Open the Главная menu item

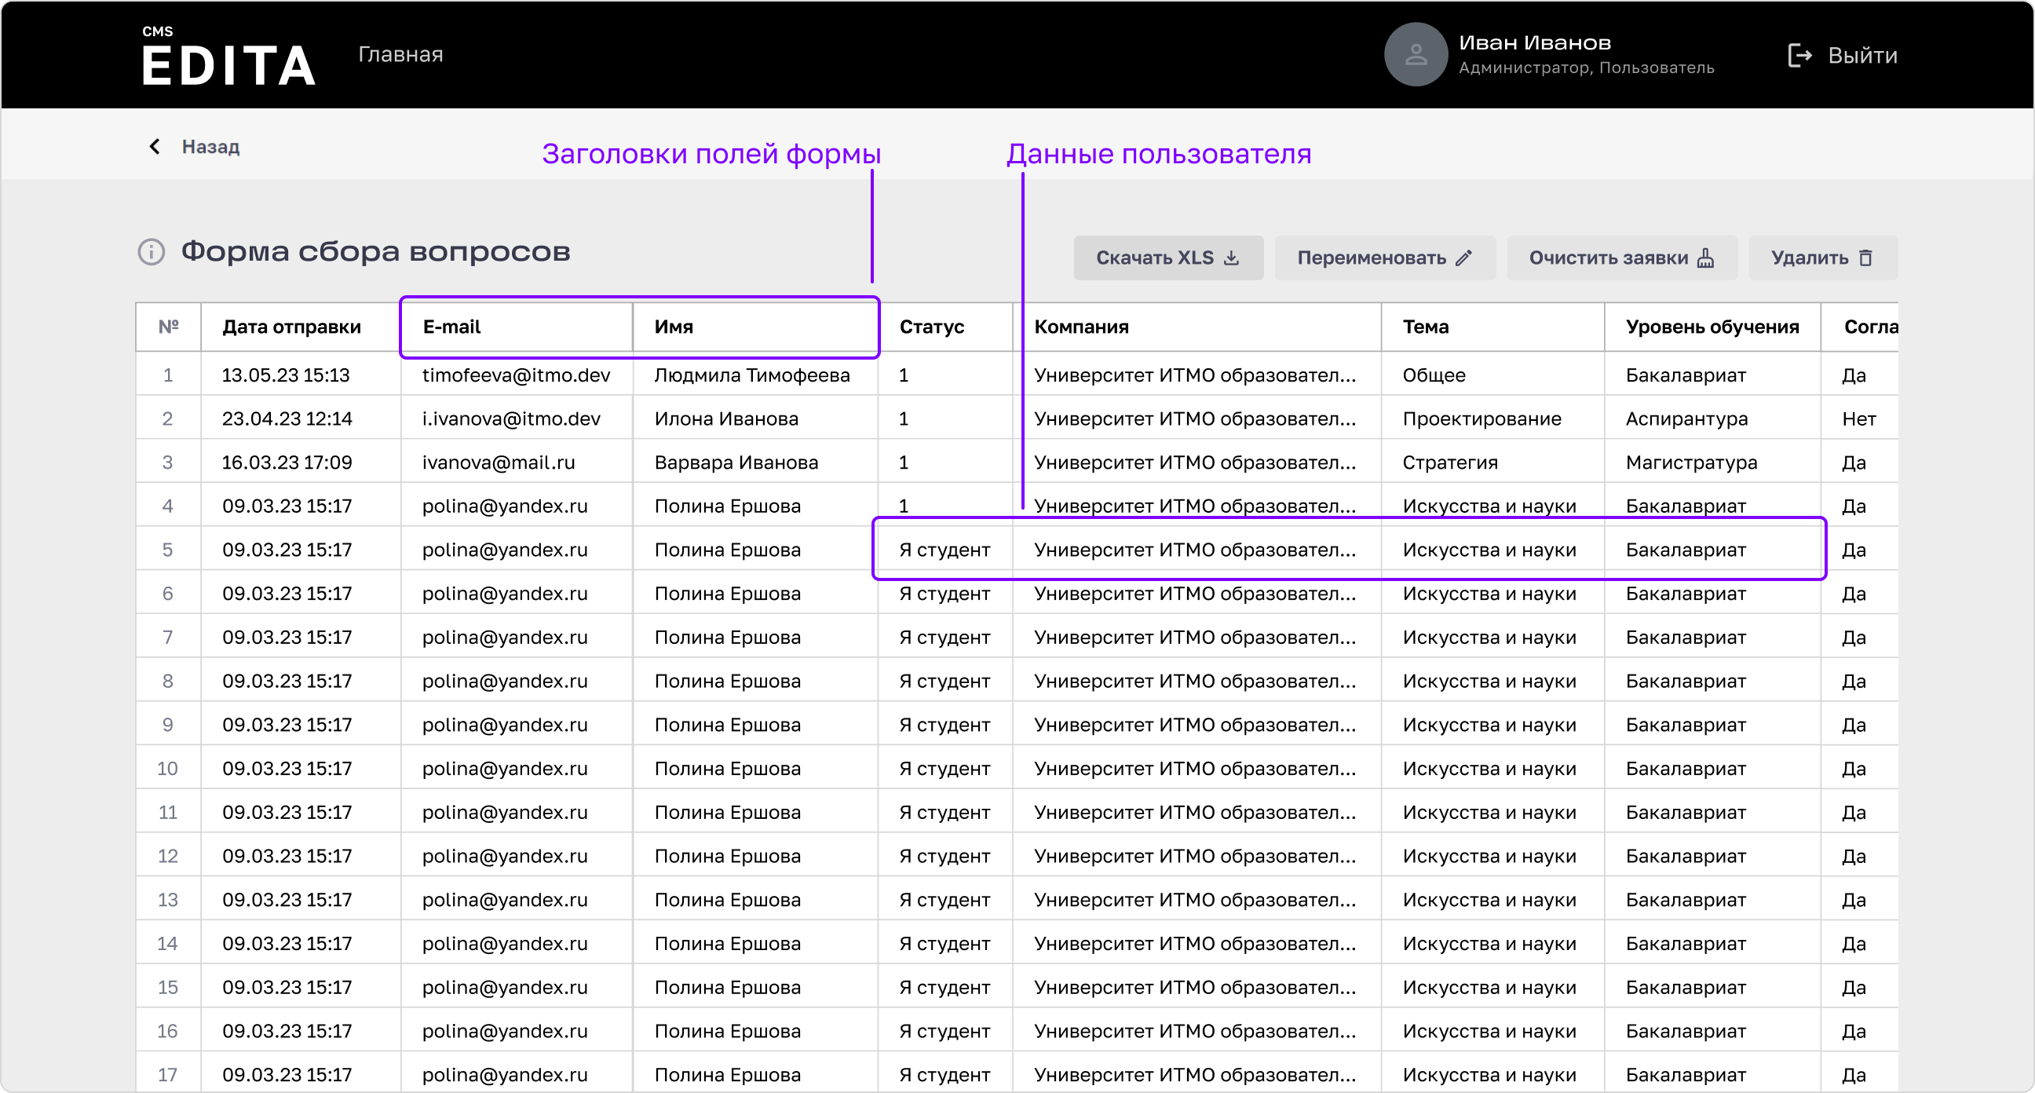tap(400, 54)
